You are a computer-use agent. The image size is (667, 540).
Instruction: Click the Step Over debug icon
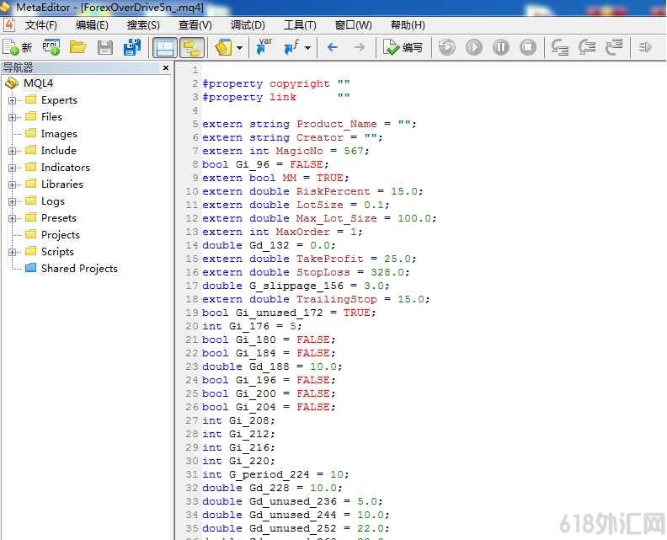point(587,47)
